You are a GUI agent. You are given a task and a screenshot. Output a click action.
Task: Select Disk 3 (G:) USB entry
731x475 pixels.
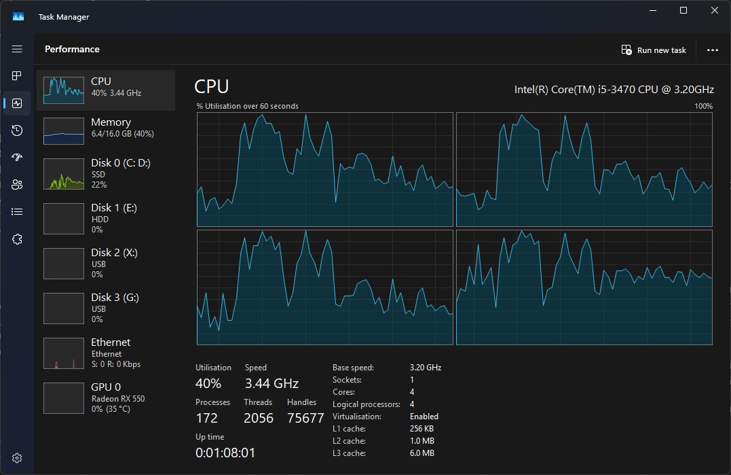point(105,308)
